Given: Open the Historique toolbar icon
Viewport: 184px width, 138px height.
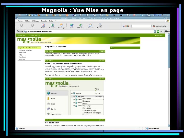Looking at the screenshot, I should [x=81, y=25].
